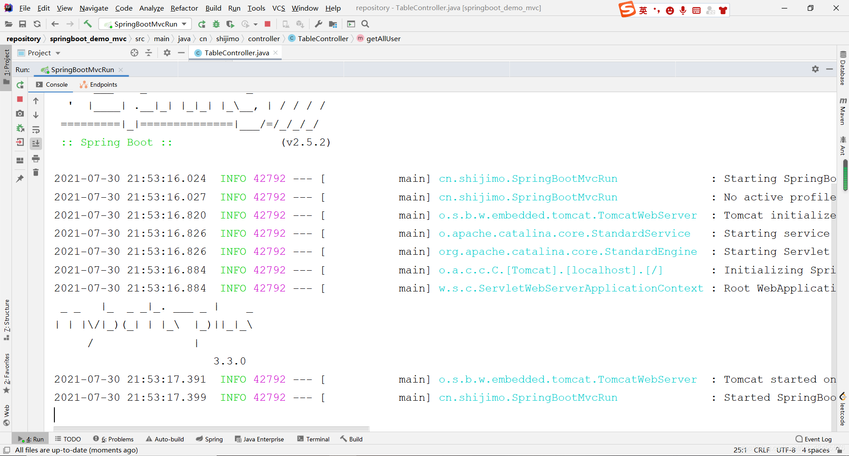Toggle scroll to end of console

(x=36, y=143)
